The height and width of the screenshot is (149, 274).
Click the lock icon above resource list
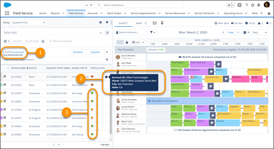coord(127,42)
